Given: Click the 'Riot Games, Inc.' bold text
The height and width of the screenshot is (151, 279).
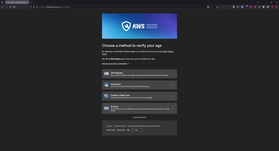Looking at the screenshot, I should (118, 59).
